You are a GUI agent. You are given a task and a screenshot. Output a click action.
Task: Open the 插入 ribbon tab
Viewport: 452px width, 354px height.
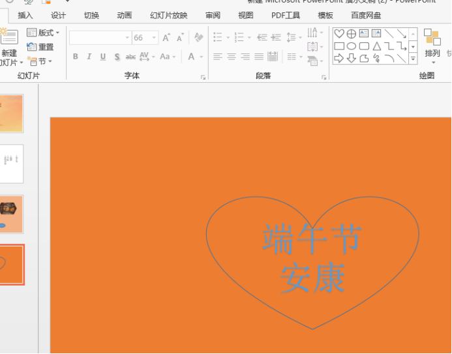click(x=25, y=15)
